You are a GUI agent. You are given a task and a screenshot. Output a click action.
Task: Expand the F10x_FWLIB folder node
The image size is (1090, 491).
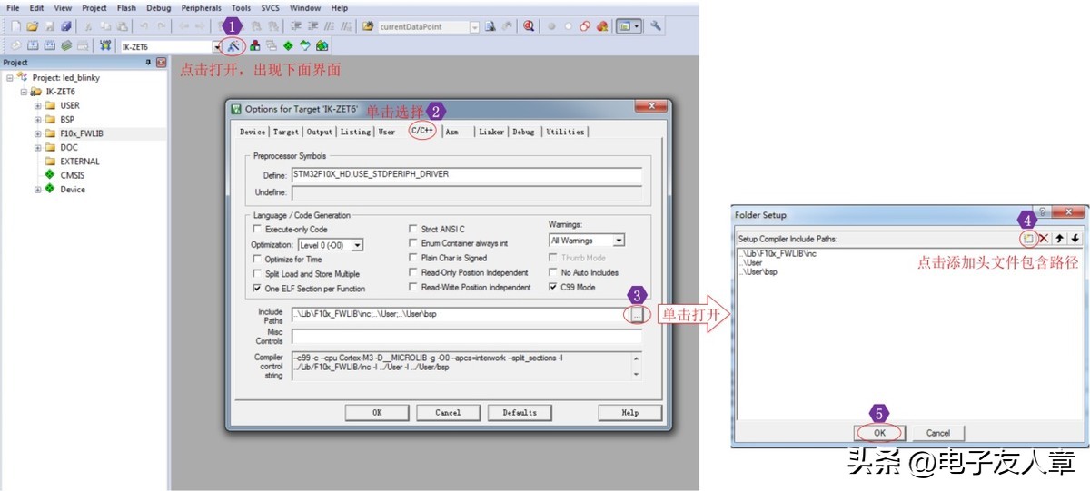click(38, 133)
